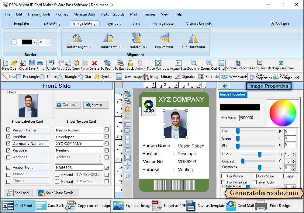
Task: Click the Print Design button
Action: [x=273, y=206]
